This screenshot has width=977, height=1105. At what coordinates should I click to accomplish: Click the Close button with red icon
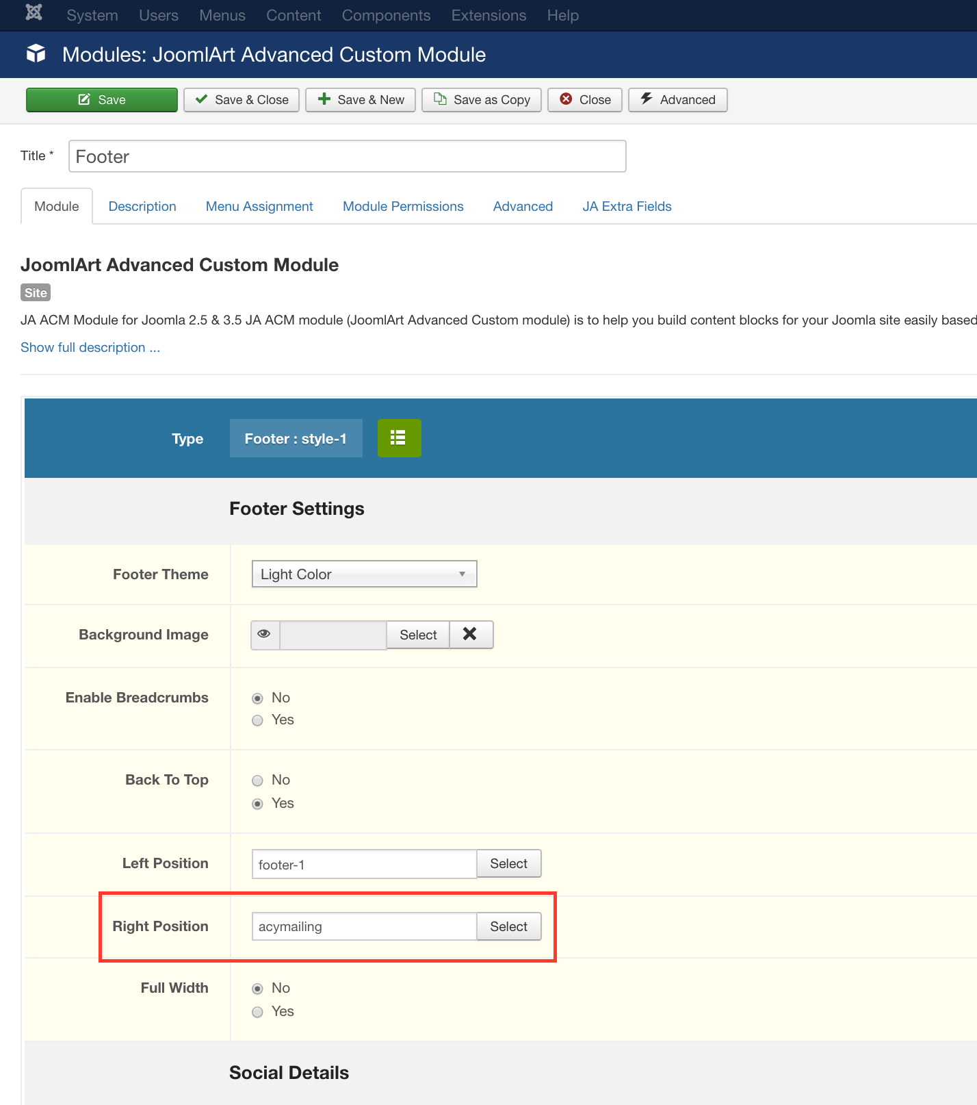click(585, 100)
